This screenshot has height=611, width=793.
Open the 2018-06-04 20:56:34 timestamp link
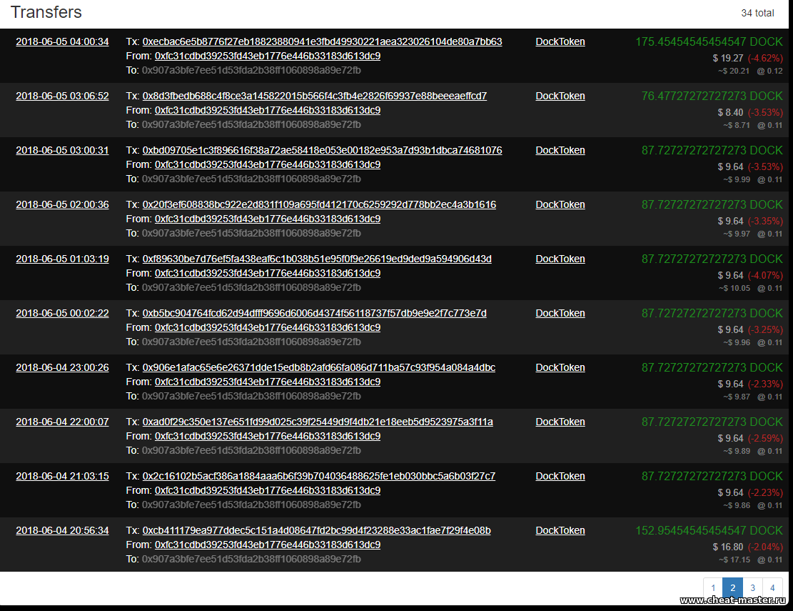[62, 530]
